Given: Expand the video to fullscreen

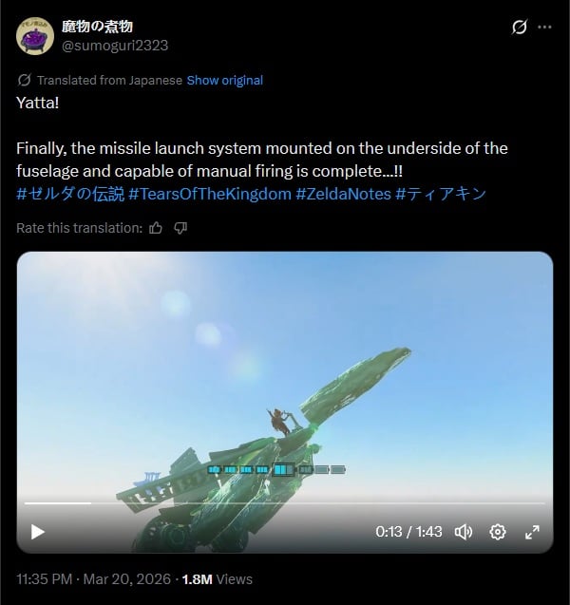Looking at the screenshot, I should click(533, 532).
